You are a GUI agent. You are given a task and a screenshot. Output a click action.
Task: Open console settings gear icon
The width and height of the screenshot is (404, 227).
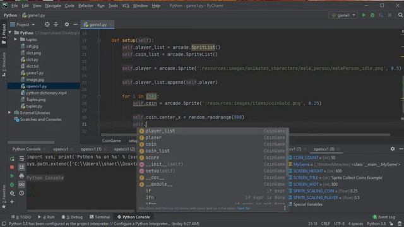[x=12, y=193]
